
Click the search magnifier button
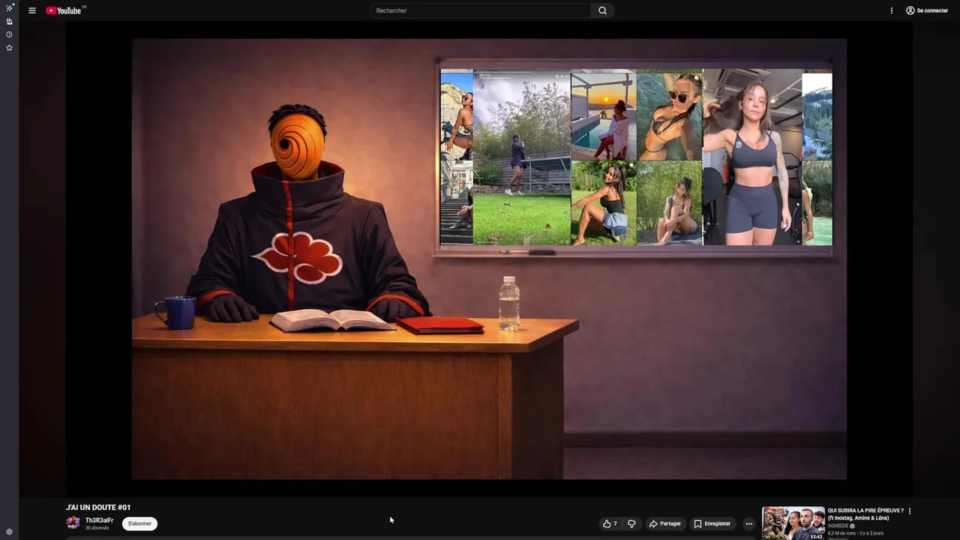[602, 10]
